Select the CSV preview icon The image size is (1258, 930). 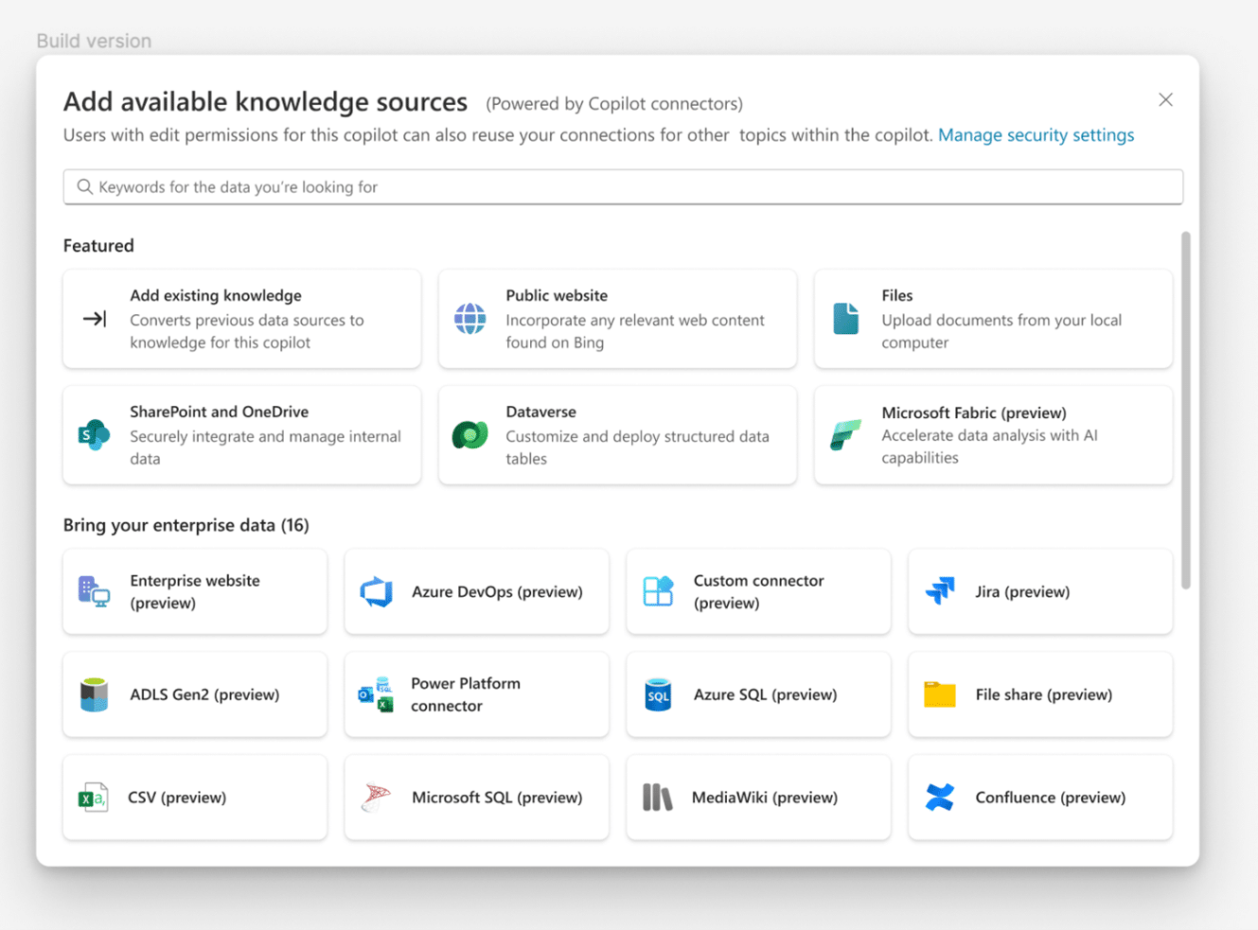(x=94, y=798)
